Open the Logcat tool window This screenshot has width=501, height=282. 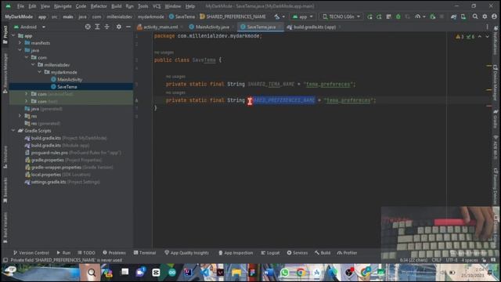(x=270, y=253)
